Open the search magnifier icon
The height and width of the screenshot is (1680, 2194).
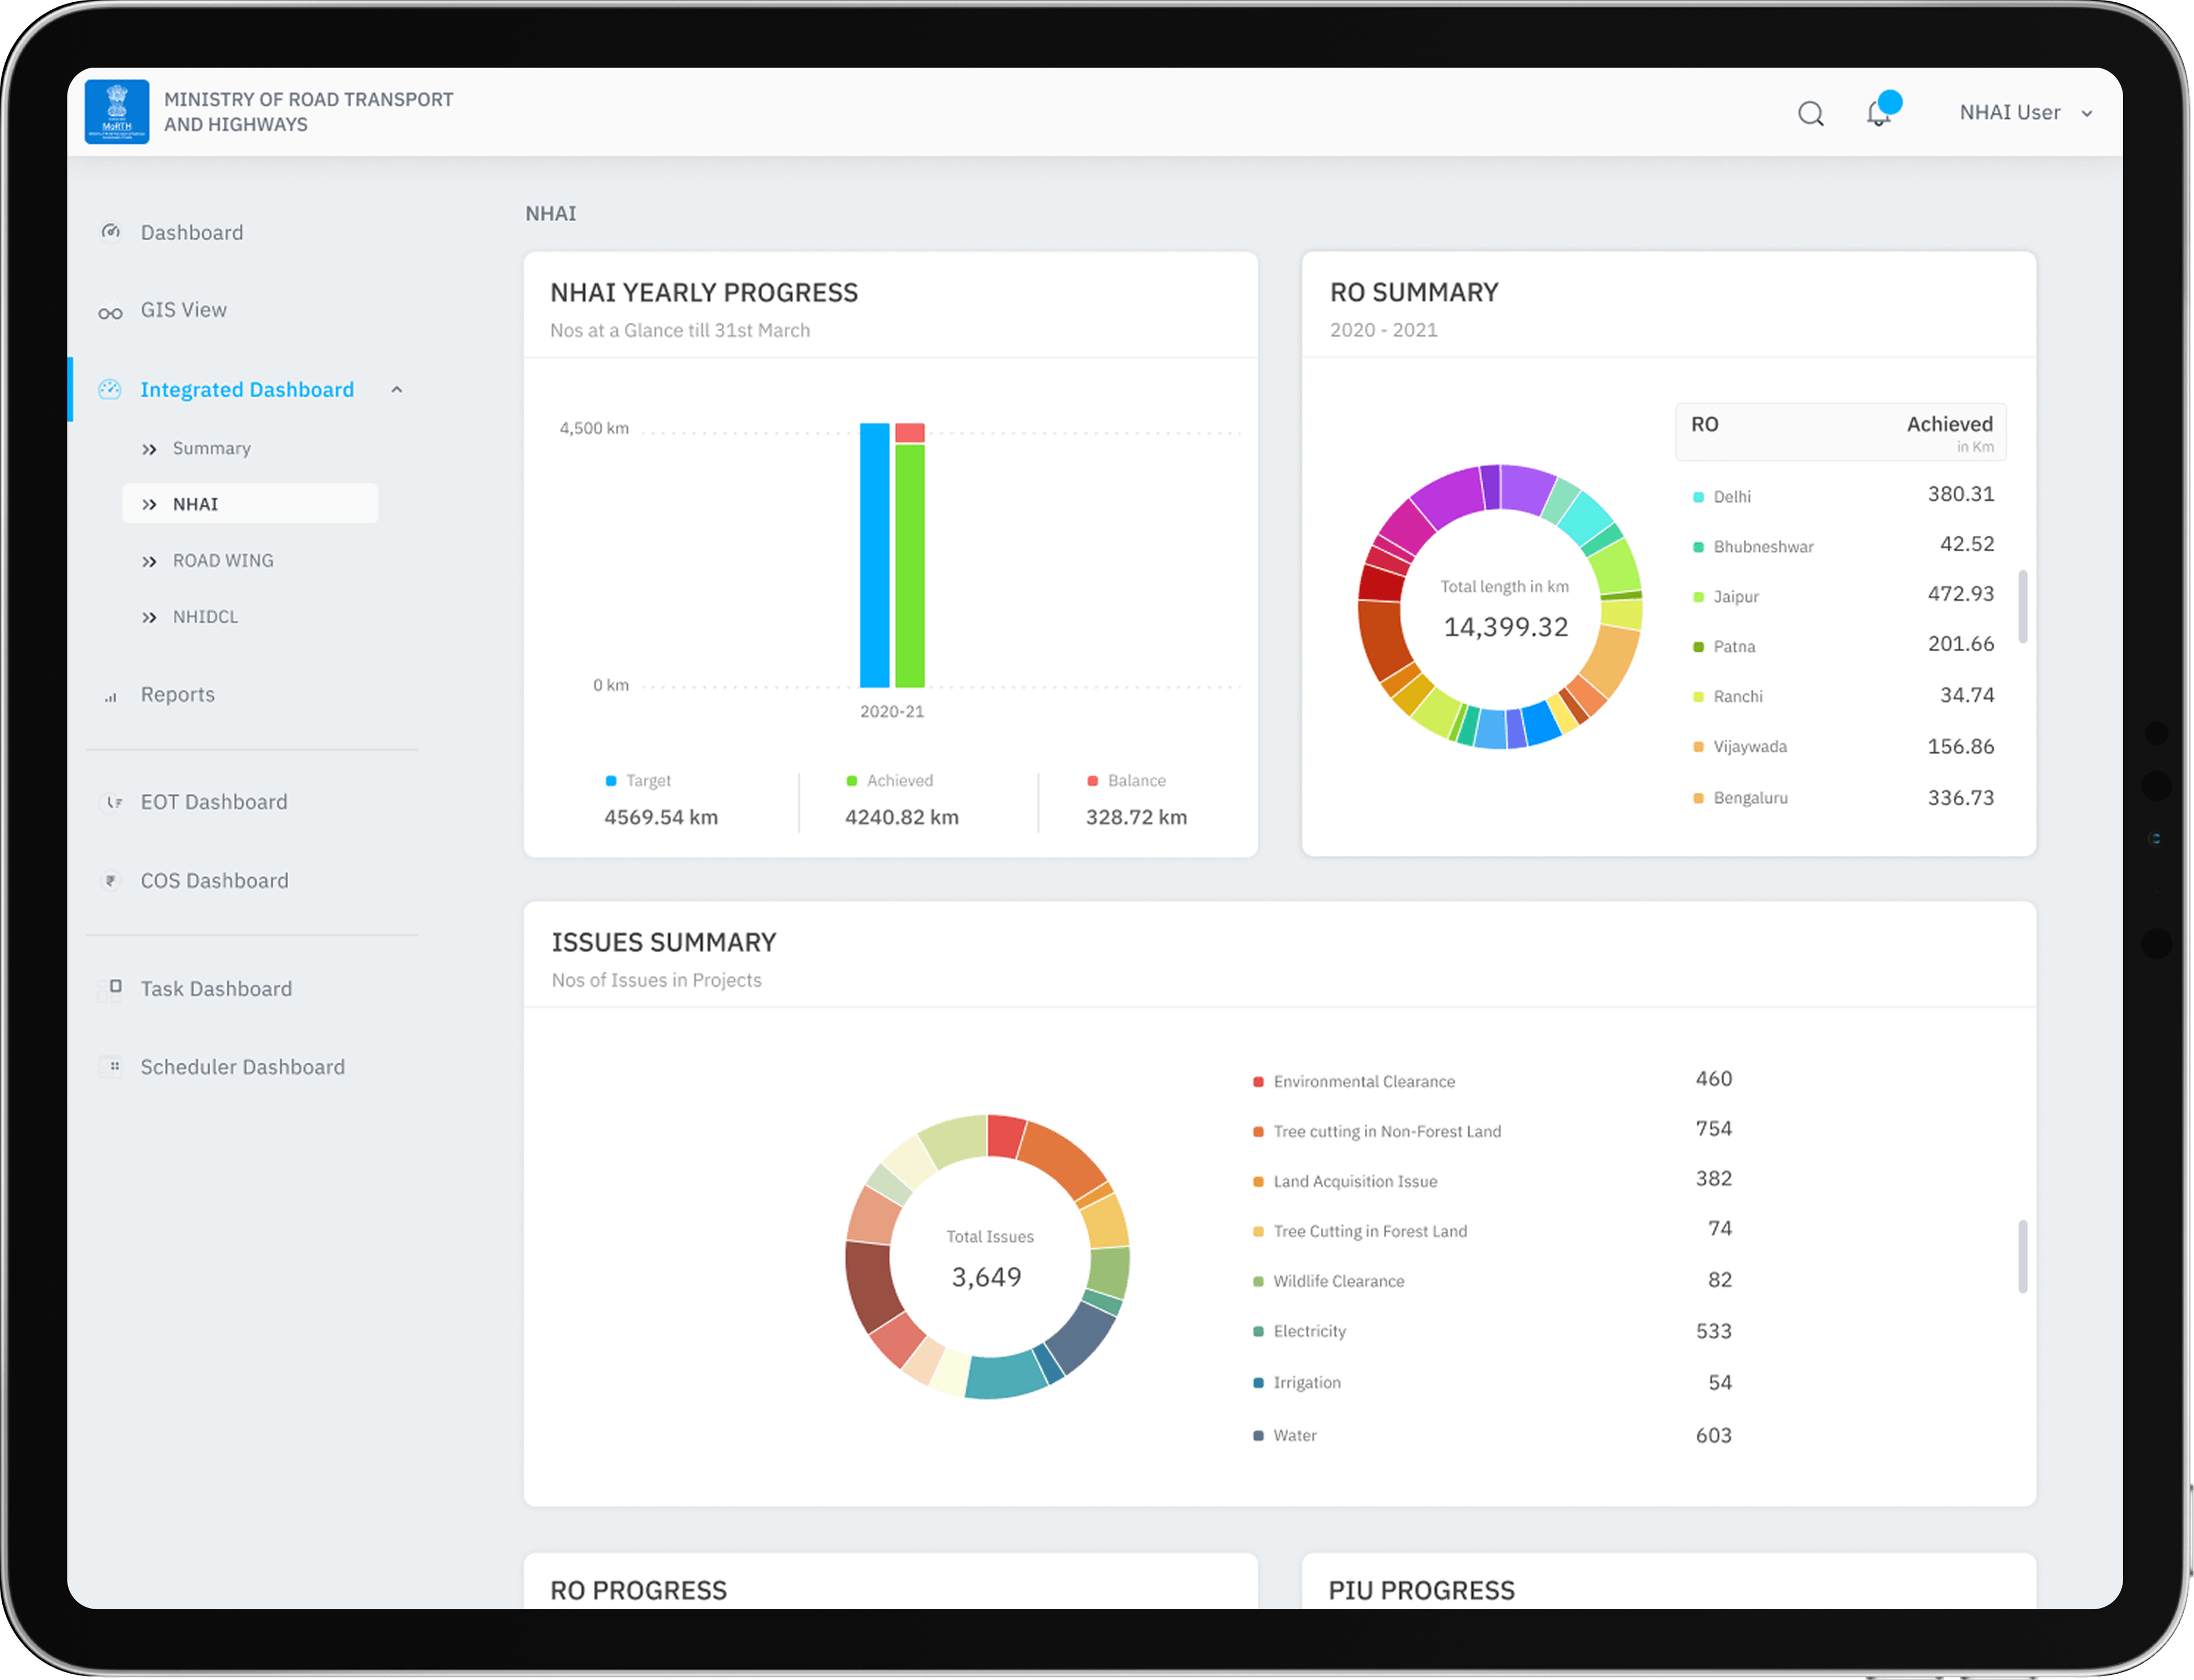[1810, 113]
